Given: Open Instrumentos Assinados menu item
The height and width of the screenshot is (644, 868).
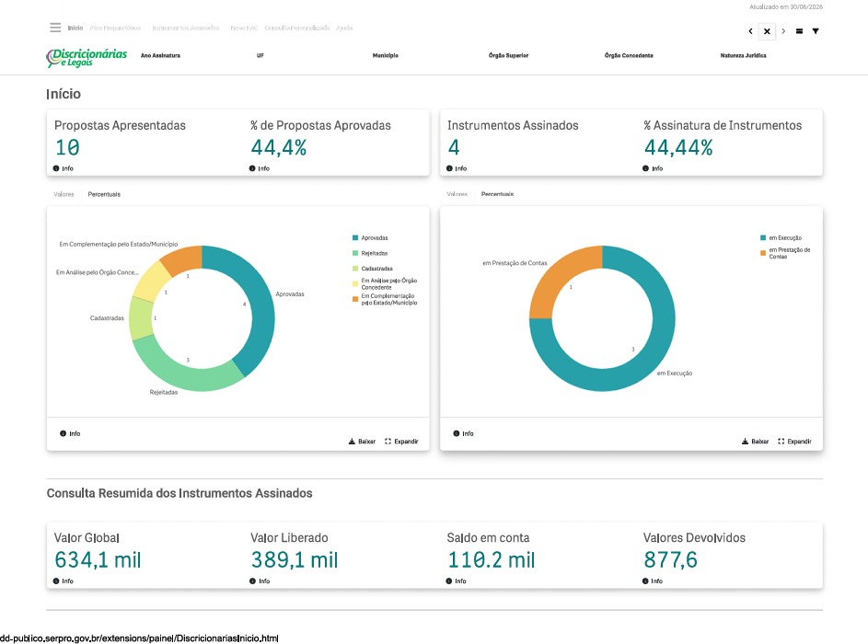Looking at the screenshot, I should tap(185, 28).
